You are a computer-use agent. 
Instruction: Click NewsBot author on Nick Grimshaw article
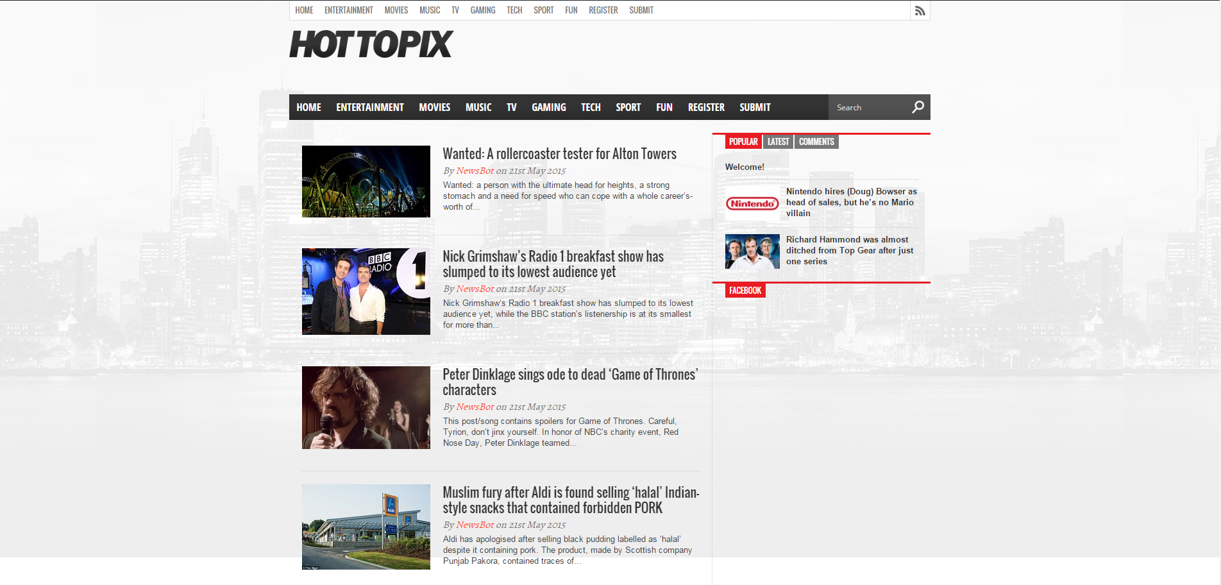(x=475, y=289)
